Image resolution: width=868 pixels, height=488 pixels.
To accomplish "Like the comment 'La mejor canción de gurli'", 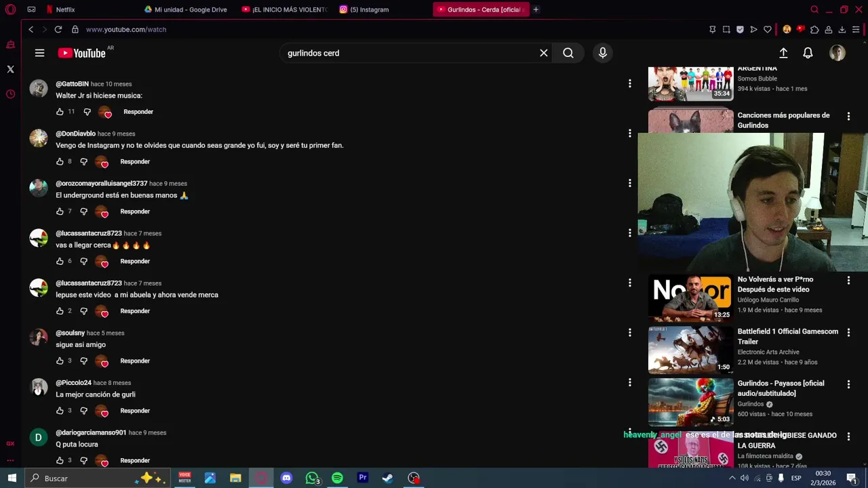I will [60, 411].
